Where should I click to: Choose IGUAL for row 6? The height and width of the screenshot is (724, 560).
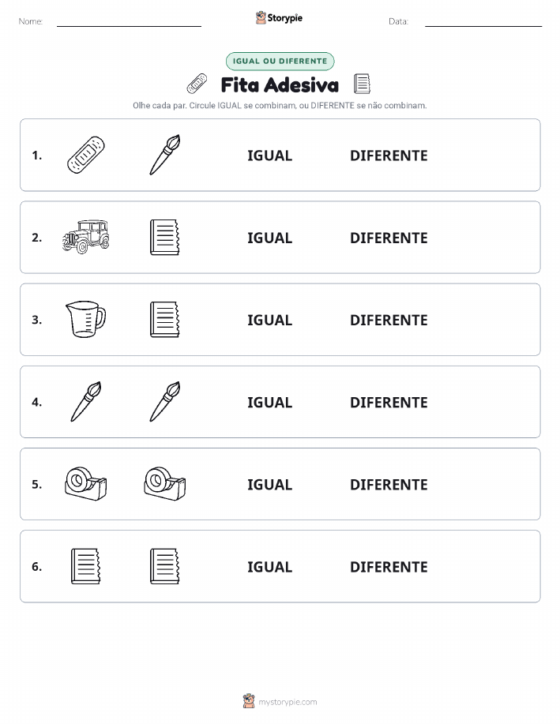tap(270, 567)
